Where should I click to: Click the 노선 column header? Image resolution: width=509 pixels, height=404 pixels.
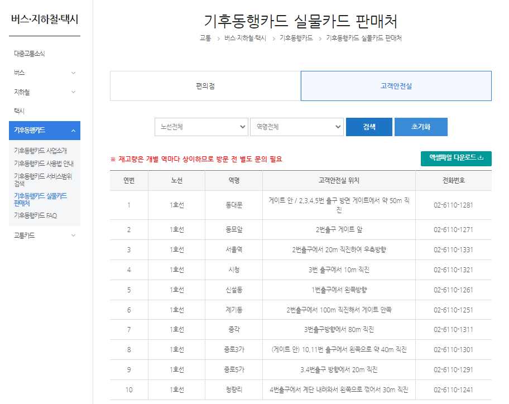(176, 180)
